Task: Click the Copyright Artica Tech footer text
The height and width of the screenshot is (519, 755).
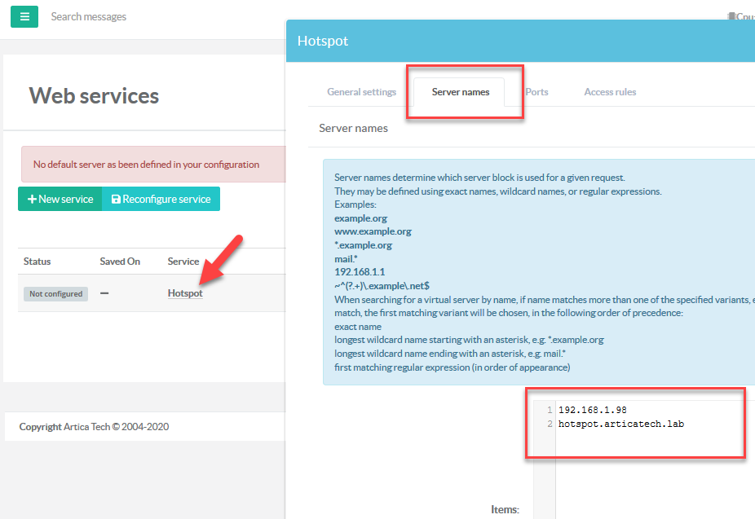Action: [x=94, y=427]
